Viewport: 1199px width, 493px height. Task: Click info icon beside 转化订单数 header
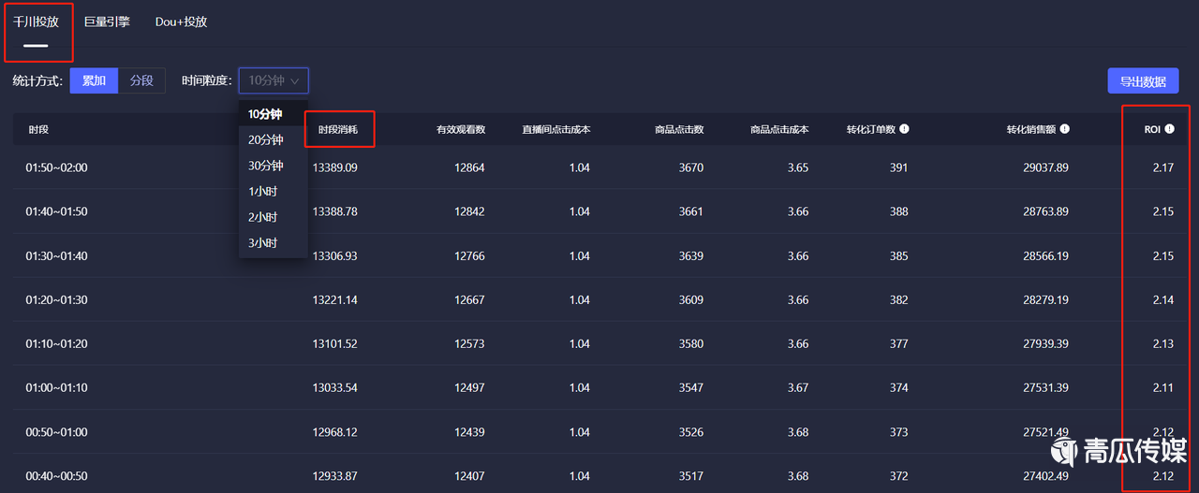[x=905, y=129]
